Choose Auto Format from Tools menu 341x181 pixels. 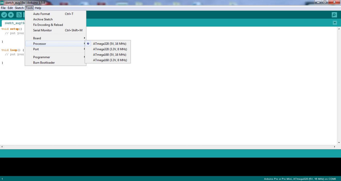(x=41, y=14)
